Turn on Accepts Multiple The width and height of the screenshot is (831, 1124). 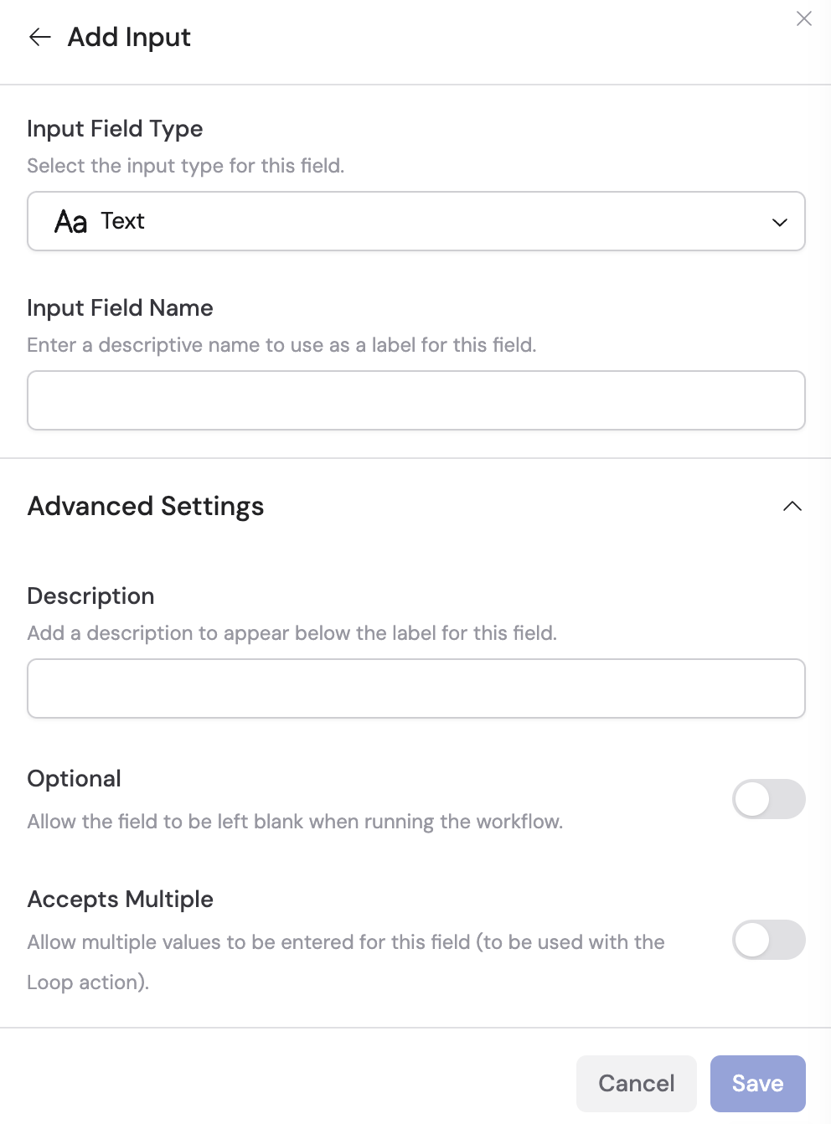click(x=768, y=940)
